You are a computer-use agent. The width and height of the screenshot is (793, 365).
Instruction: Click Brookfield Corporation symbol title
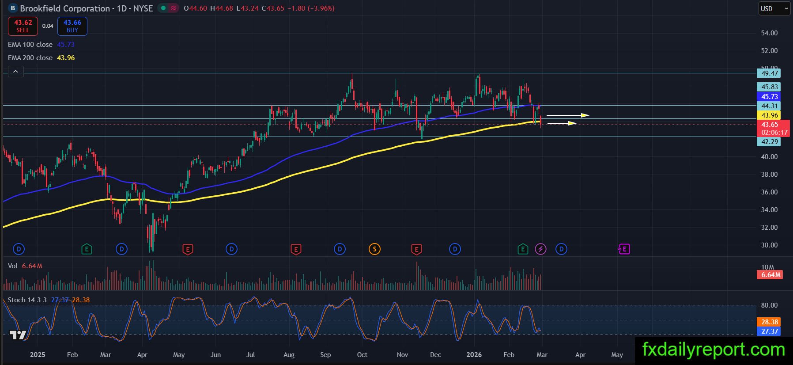point(65,8)
